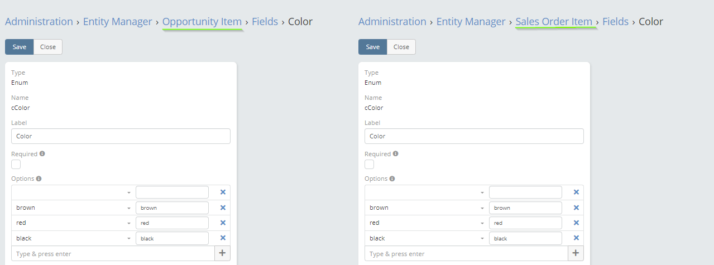This screenshot has width=714, height=265.
Task: Remove the red option in Opportunity Item panel
Action: pos(223,223)
